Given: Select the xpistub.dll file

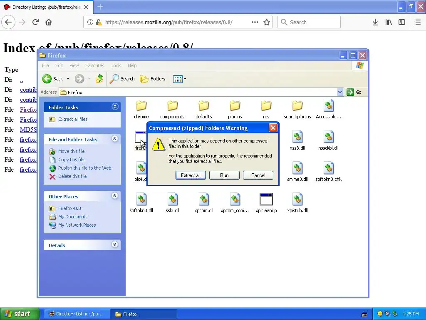Looking at the screenshot, I should click(297, 203).
